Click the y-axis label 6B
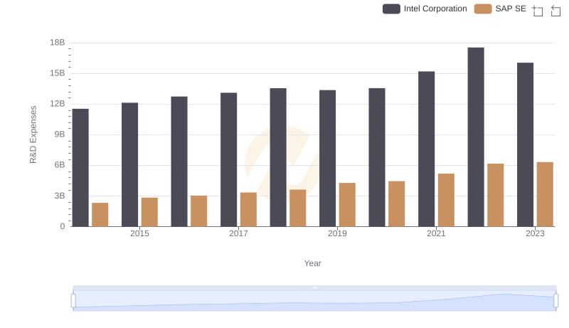The width and height of the screenshot is (569, 328). tap(60, 165)
